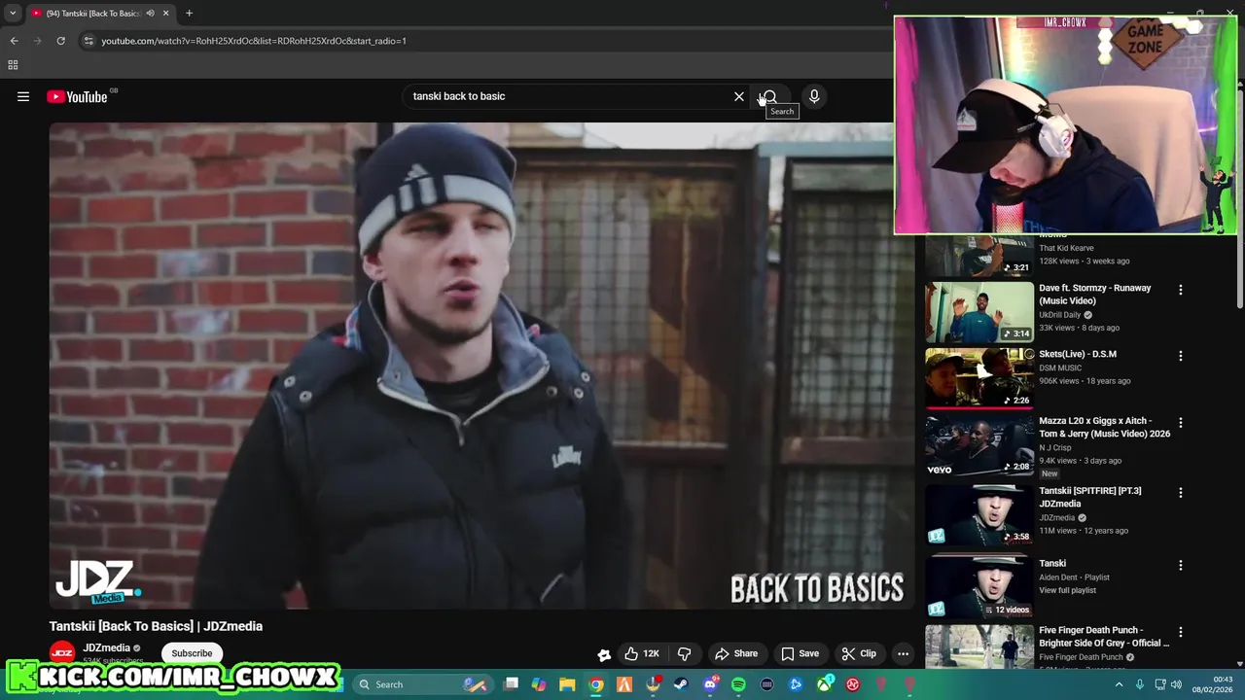The height and width of the screenshot is (700, 1245).
Task: Open Five Finger Death Punch Brighter Side title
Action: [x=1104, y=637]
